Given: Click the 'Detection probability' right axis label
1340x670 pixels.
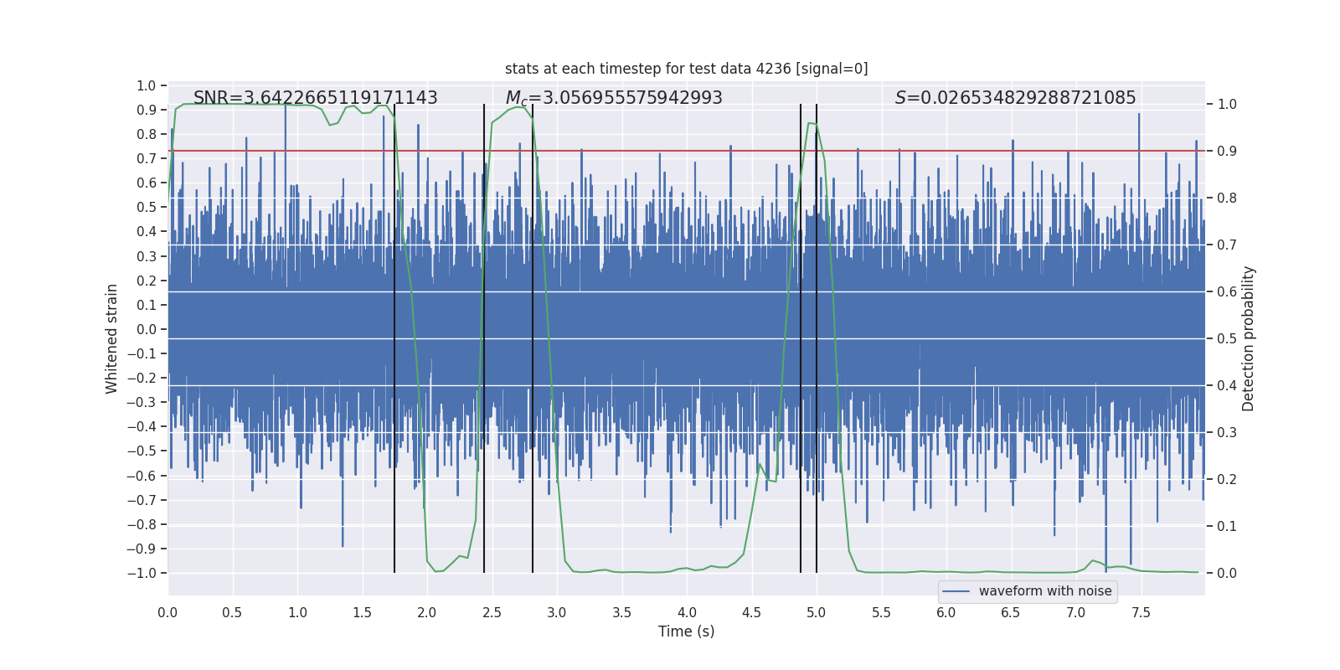Looking at the screenshot, I should [x=1248, y=338].
